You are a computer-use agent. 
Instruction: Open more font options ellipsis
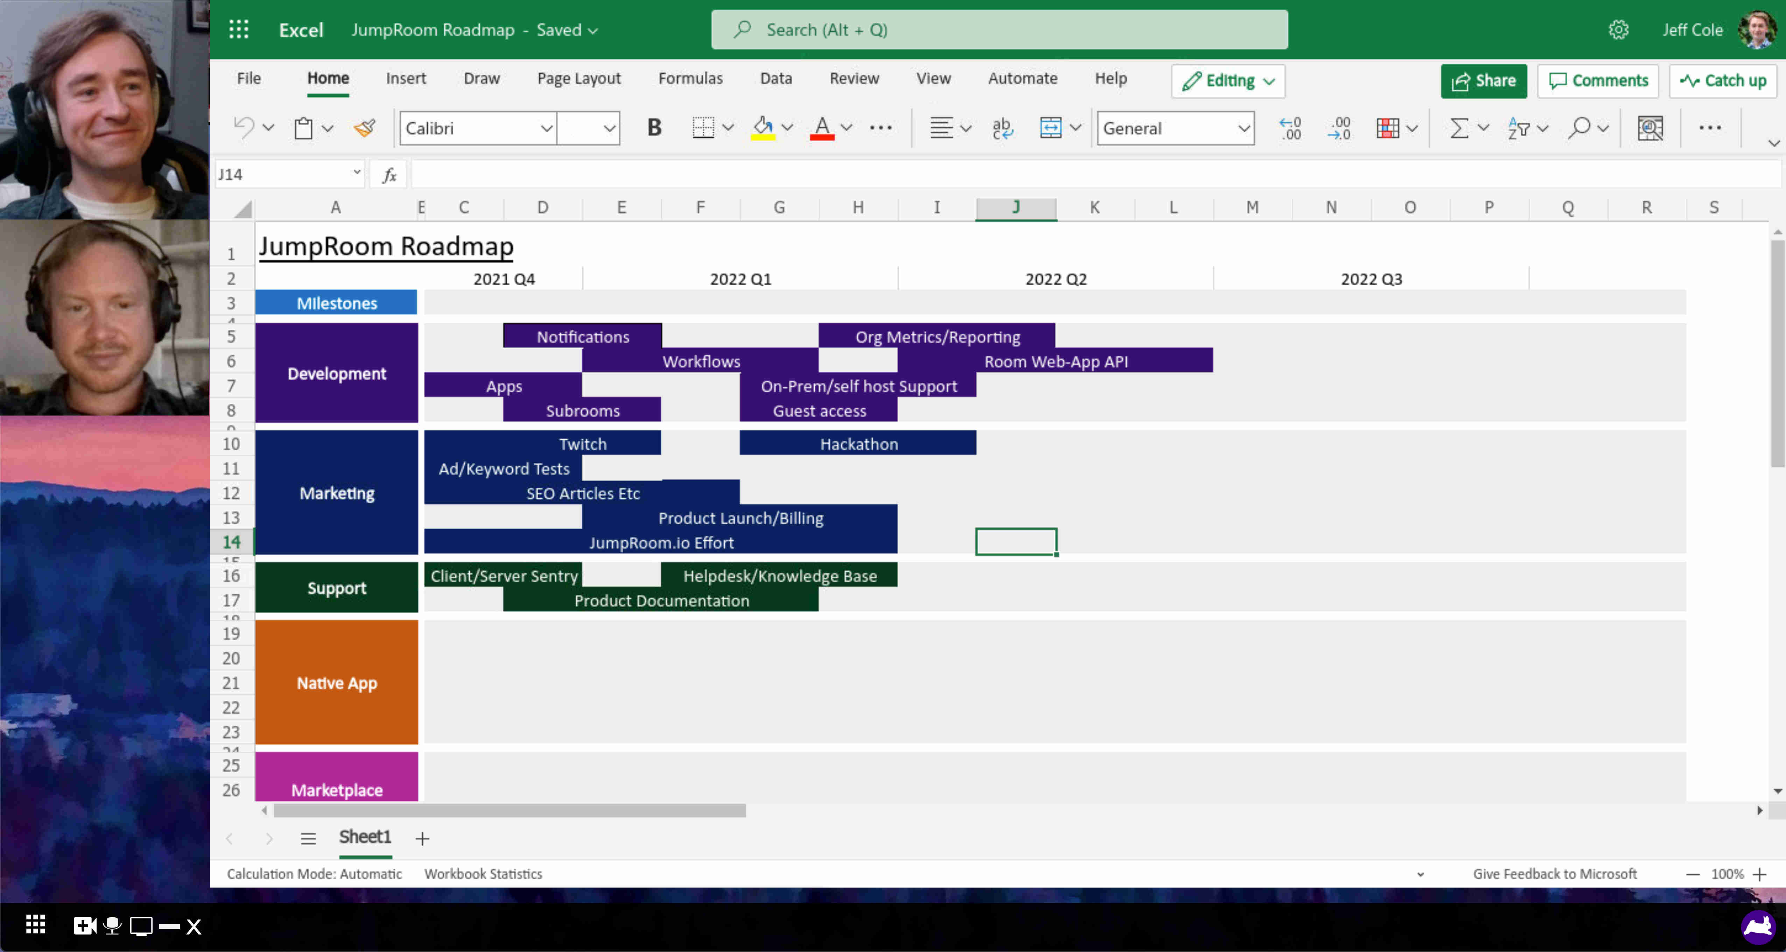pyautogui.click(x=881, y=128)
